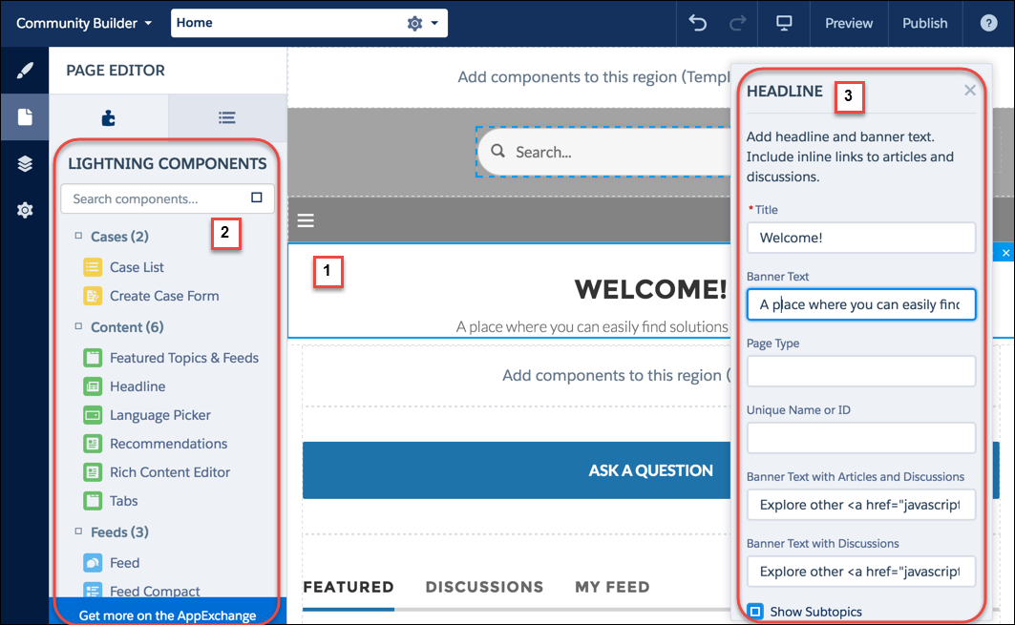This screenshot has height=625, width=1015.
Task: Collapse the Feeds (3) group
Action: pyautogui.click(x=78, y=531)
